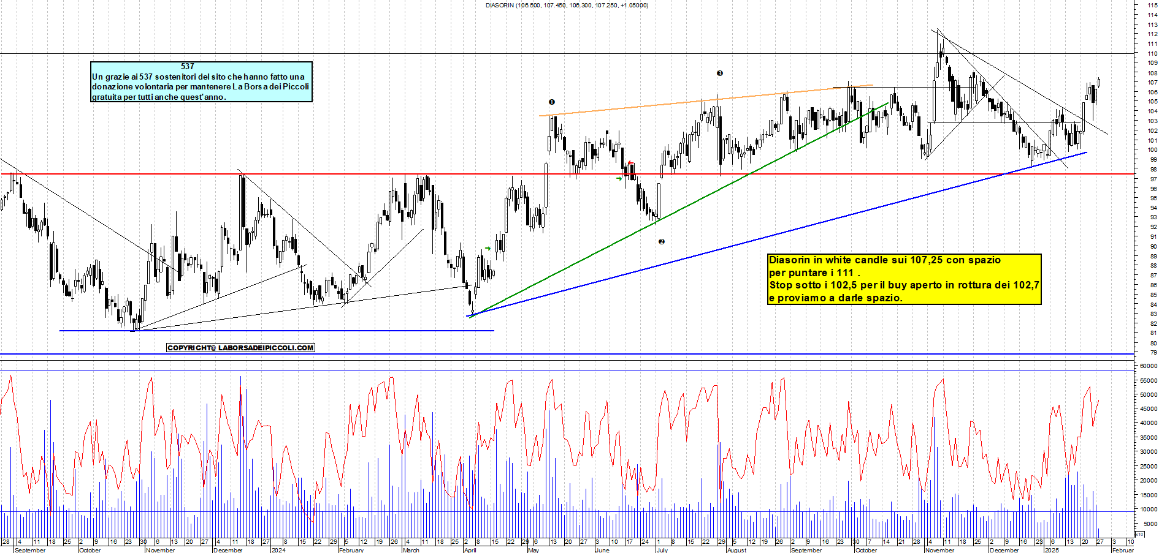Click volume axis value 30000
The width and height of the screenshot is (1159, 553).
(x=1149, y=452)
